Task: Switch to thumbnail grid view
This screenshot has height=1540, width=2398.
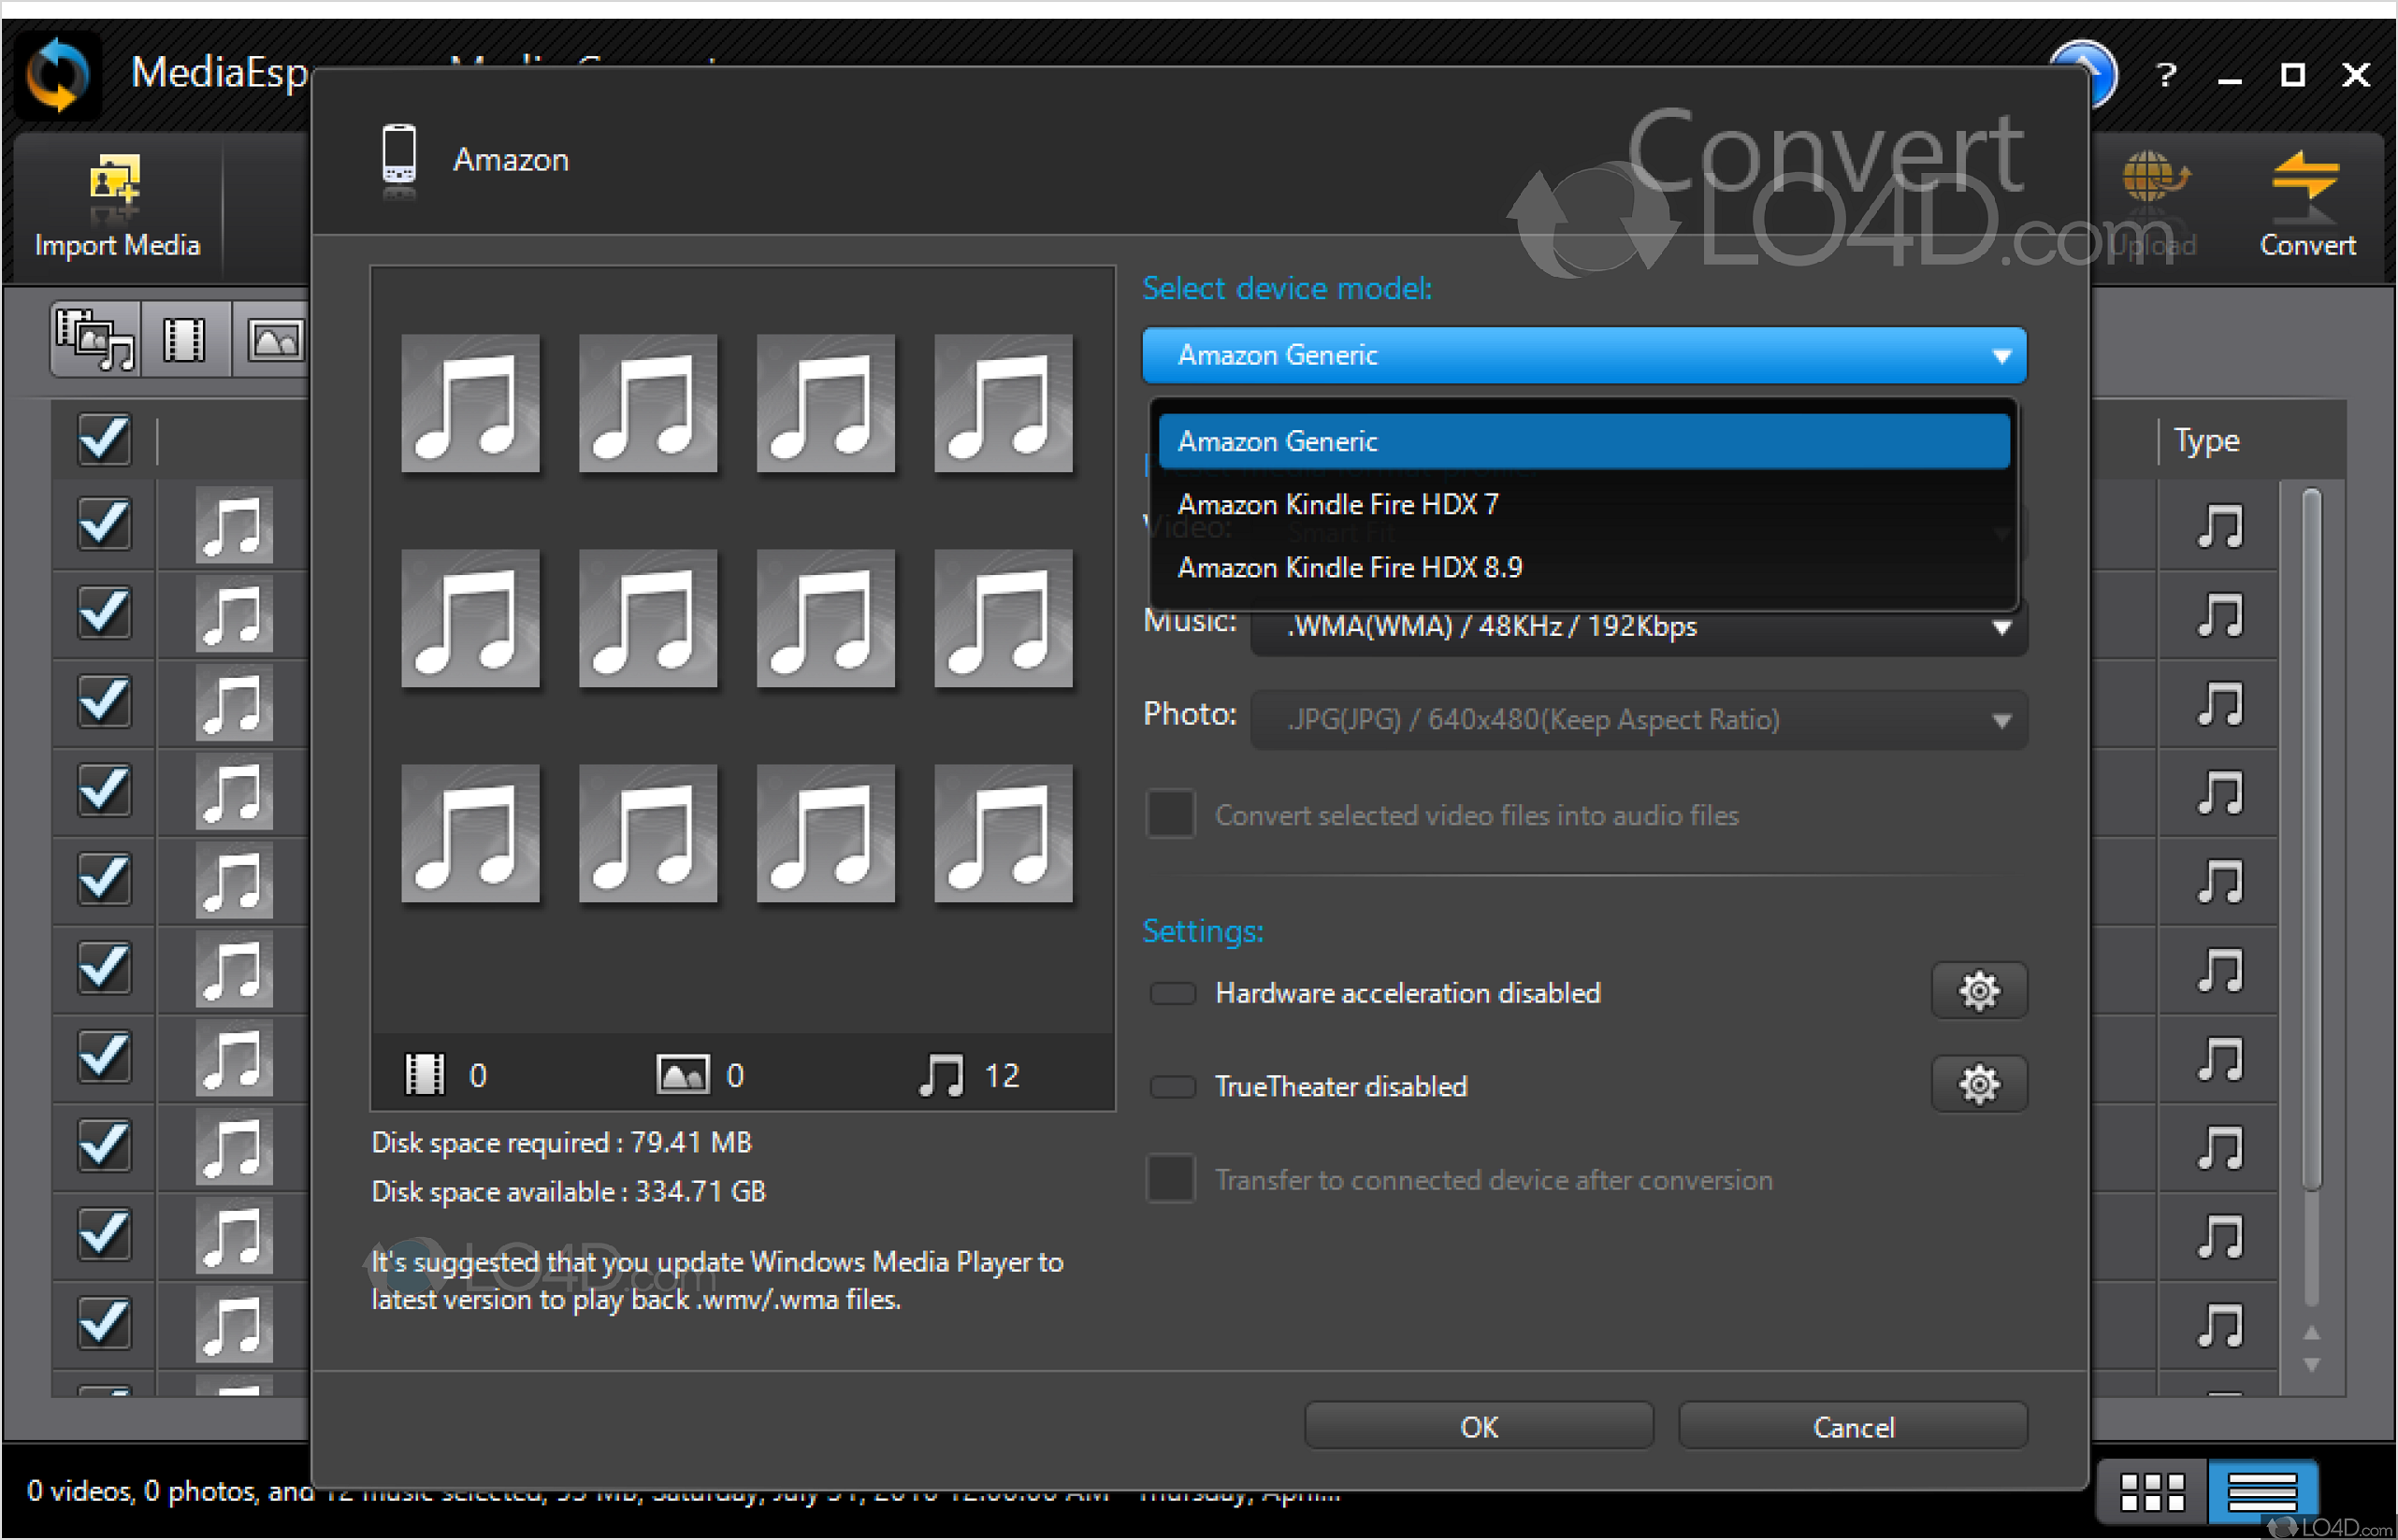Action: click(x=2151, y=1491)
